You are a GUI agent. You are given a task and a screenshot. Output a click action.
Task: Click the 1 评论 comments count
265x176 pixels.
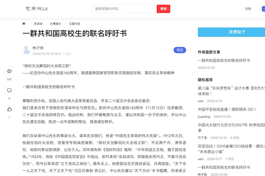230,159
